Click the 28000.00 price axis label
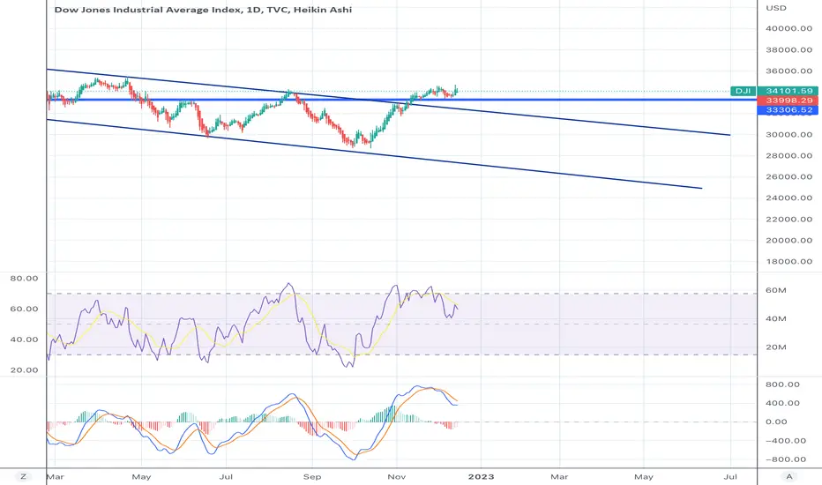Viewport: 822px width, 485px height. point(789,156)
